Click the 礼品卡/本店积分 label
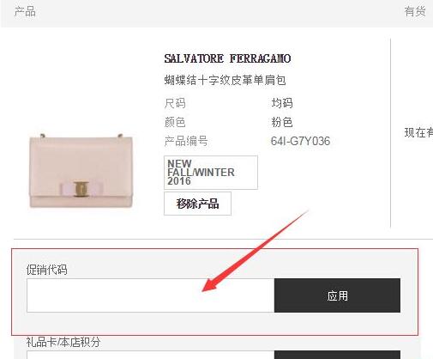 coord(63,342)
